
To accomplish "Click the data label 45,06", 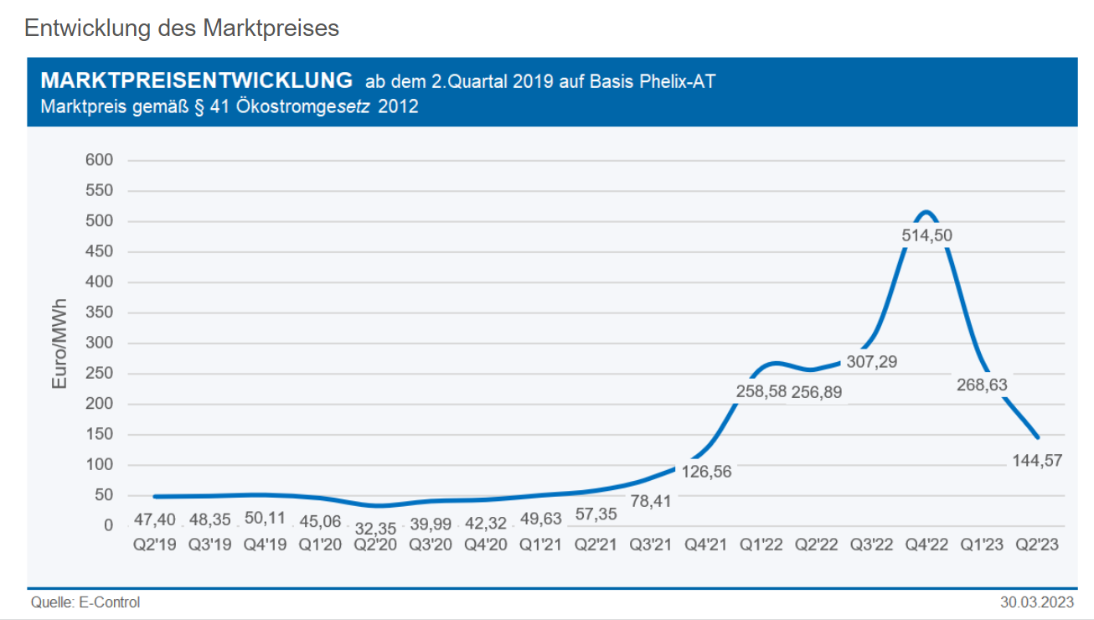I will point(321,521).
